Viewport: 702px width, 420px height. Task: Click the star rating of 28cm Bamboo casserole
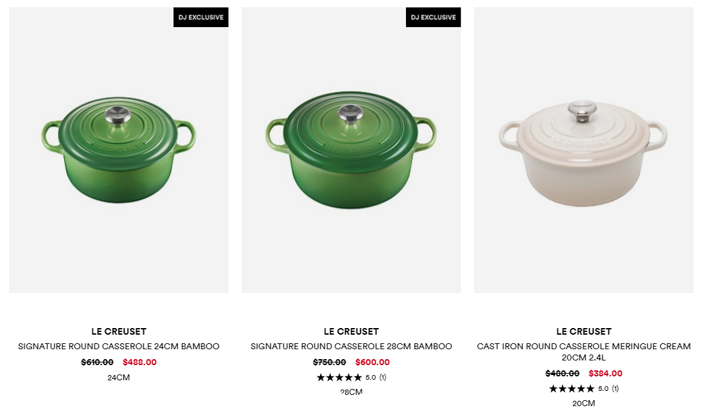tap(339, 378)
